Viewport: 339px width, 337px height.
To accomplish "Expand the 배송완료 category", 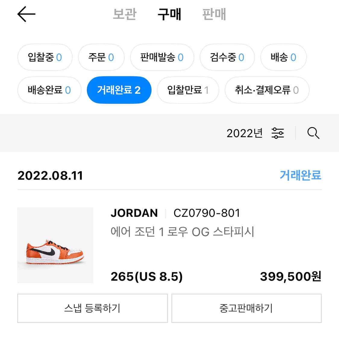I will pyautogui.click(x=49, y=90).
